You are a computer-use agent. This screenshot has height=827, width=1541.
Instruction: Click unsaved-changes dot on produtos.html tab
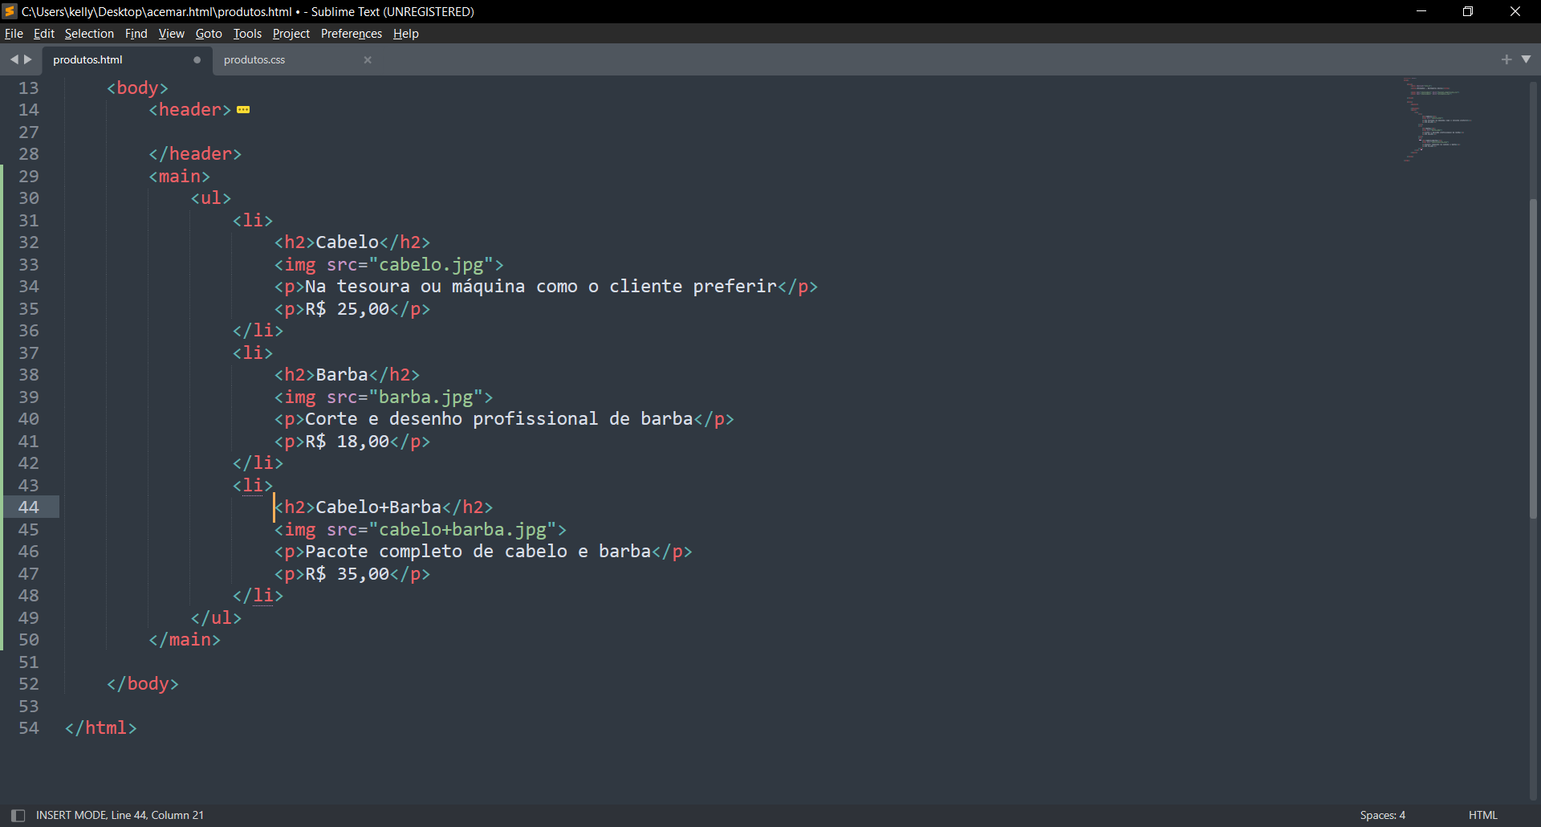[197, 60]
